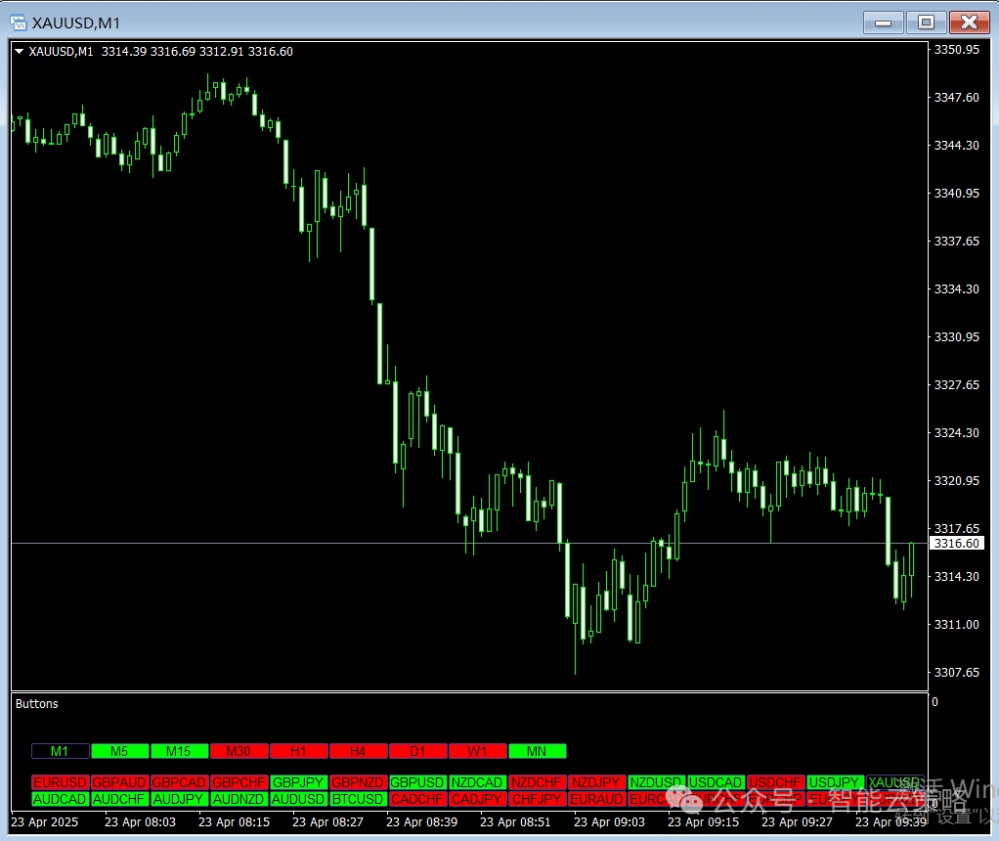Click the 3350.95 price scale label
Image resolution: width=999 pixels, height=841 pixels.
click(956, 50)
